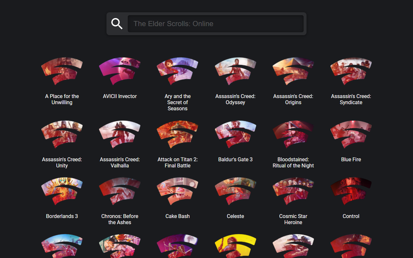413x258 pixels.
Task: Open Attack on Titan 2: Final Battle icon
Action: coord(177,134)
